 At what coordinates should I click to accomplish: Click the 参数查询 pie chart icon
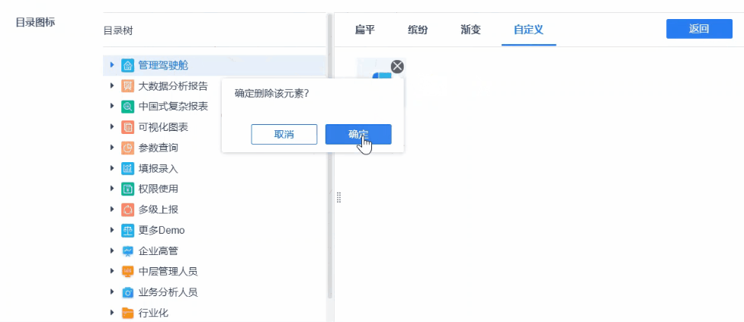tap(127, 148)
